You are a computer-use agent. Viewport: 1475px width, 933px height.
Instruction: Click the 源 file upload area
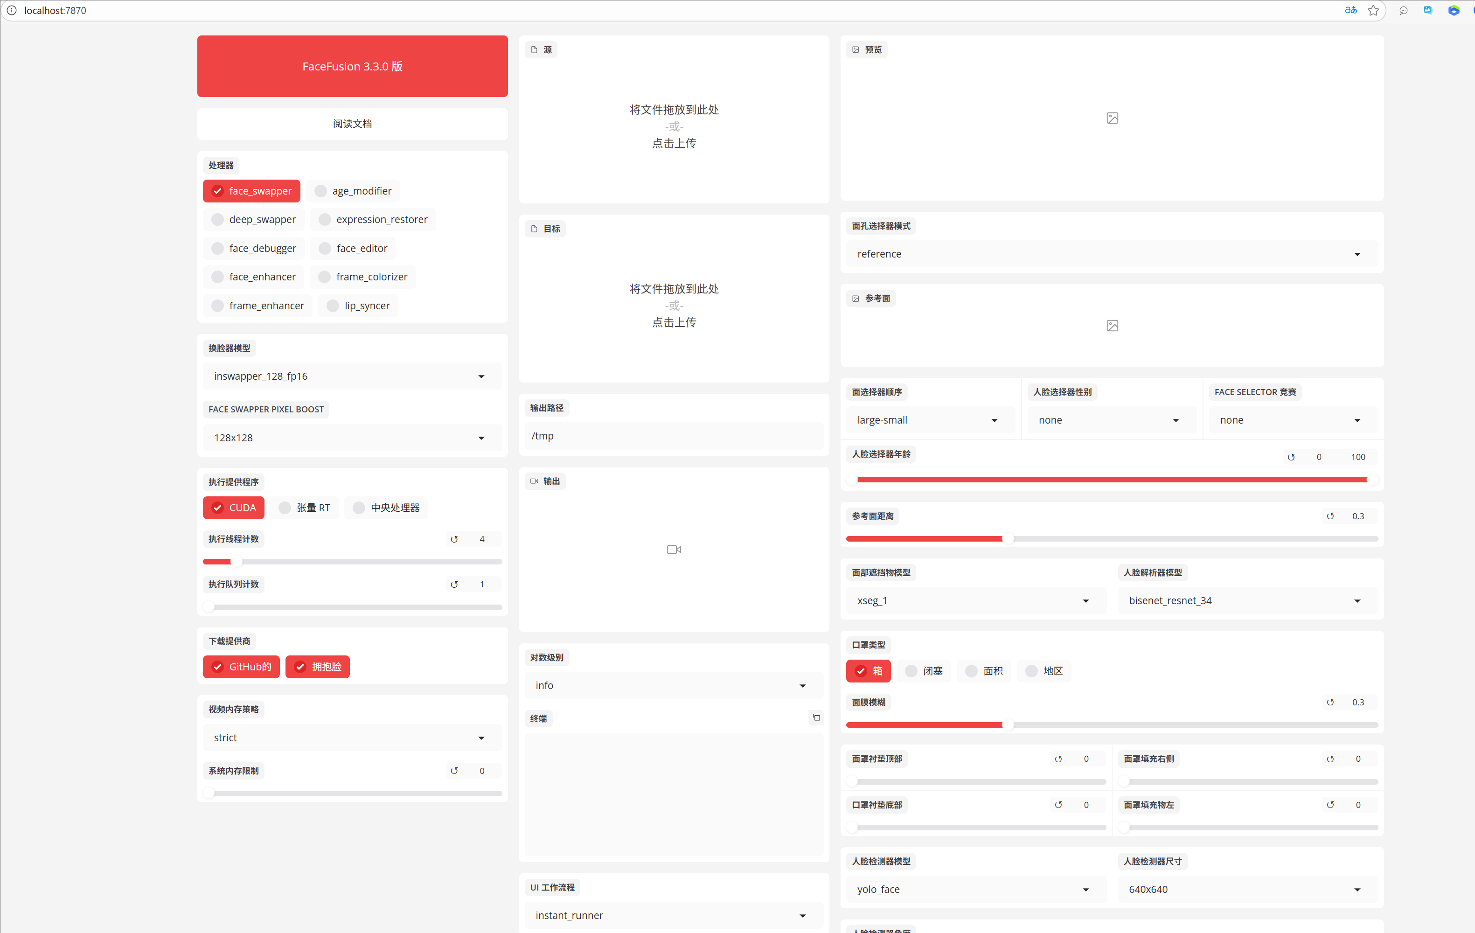point(674,126)
